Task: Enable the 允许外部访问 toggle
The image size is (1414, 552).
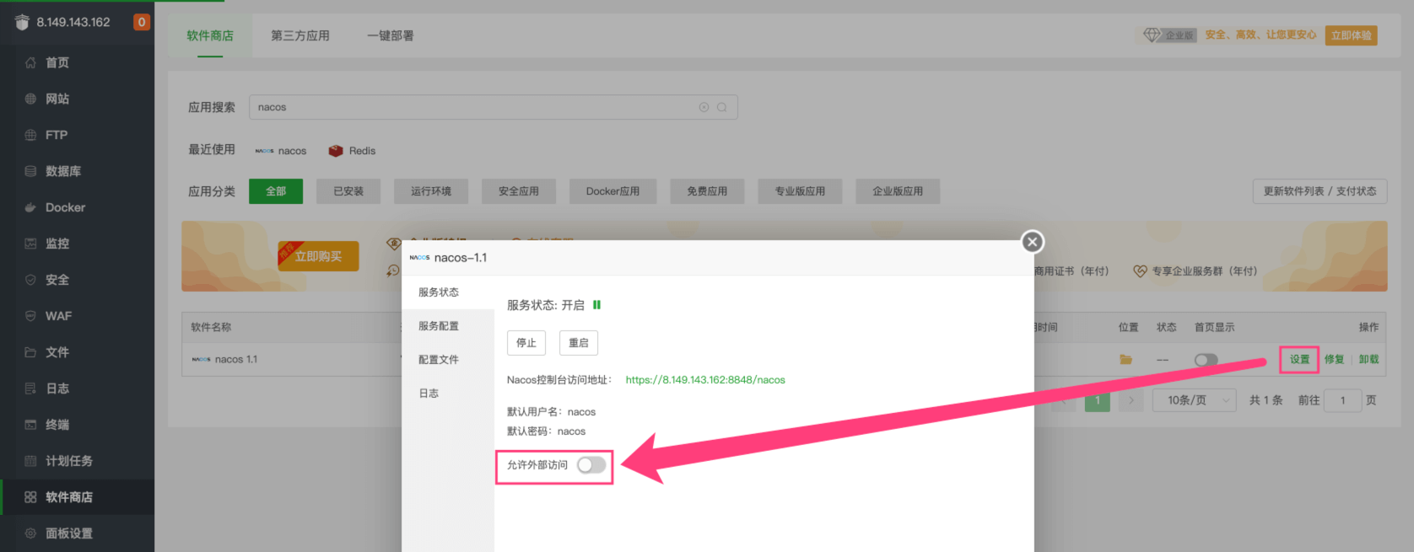Action: coord(591,465)
